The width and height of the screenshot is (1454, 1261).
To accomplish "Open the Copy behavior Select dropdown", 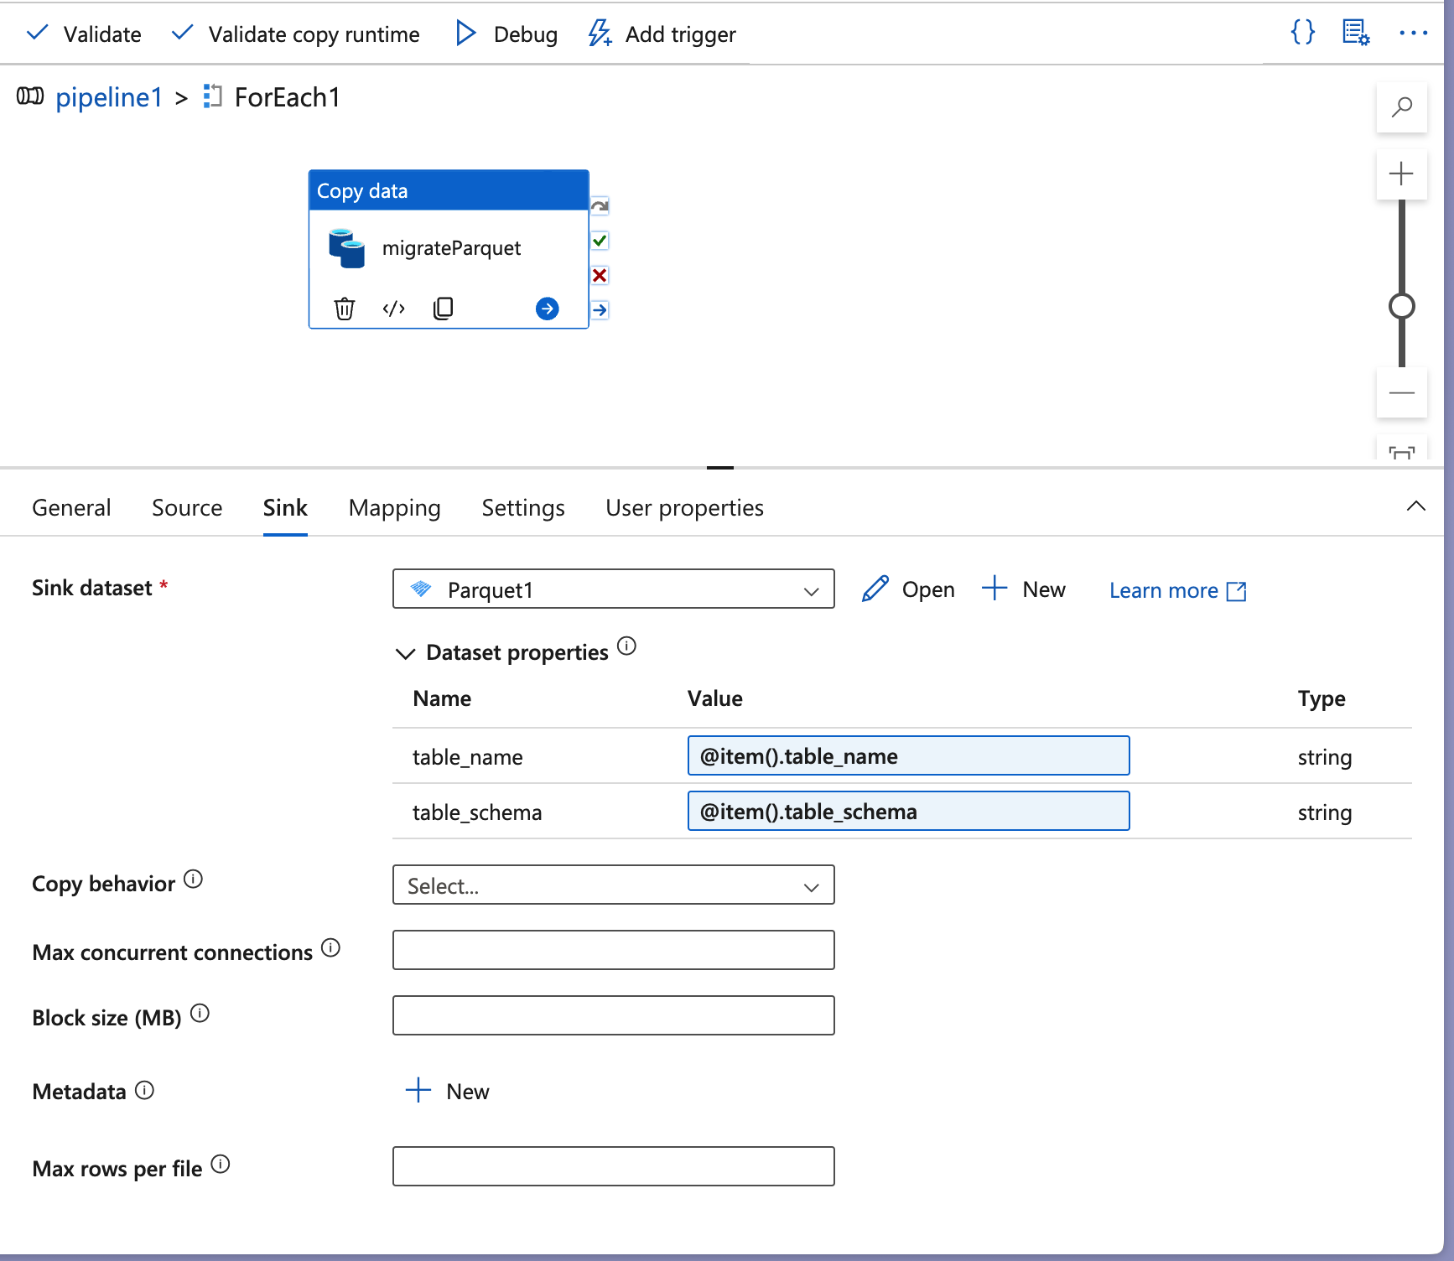I will (614, 885).
